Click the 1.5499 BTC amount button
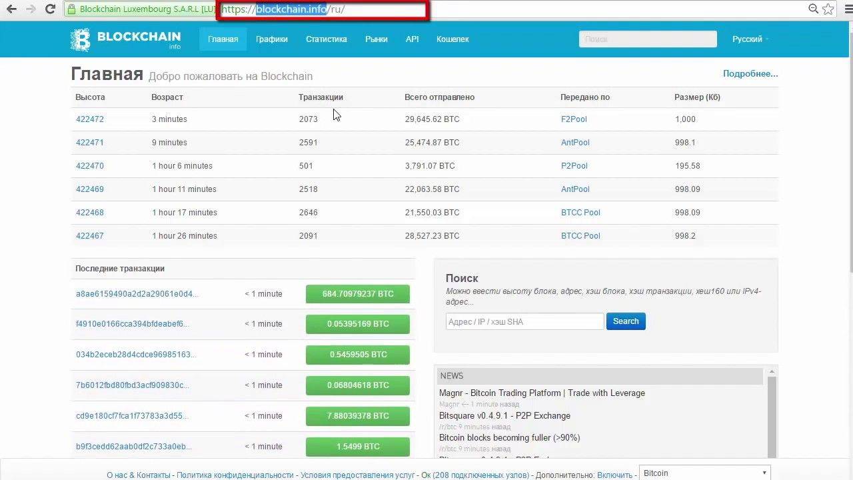853x480 pixels. pyautogui.click(x=358, y=447)
